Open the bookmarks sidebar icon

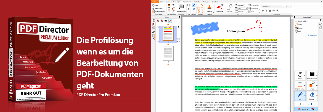click(153, 24)
